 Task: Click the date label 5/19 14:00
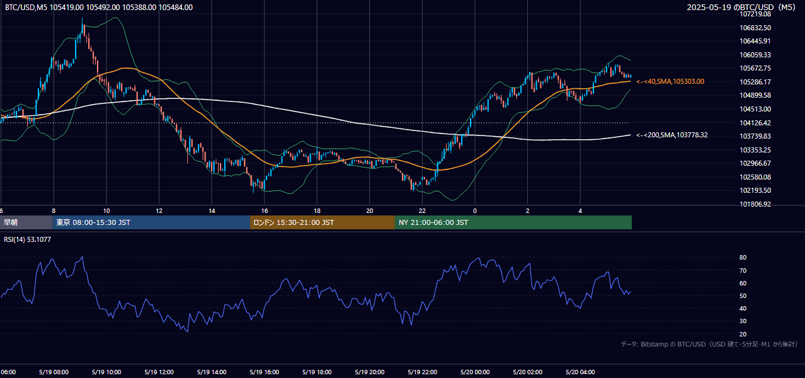pos(211,372)
